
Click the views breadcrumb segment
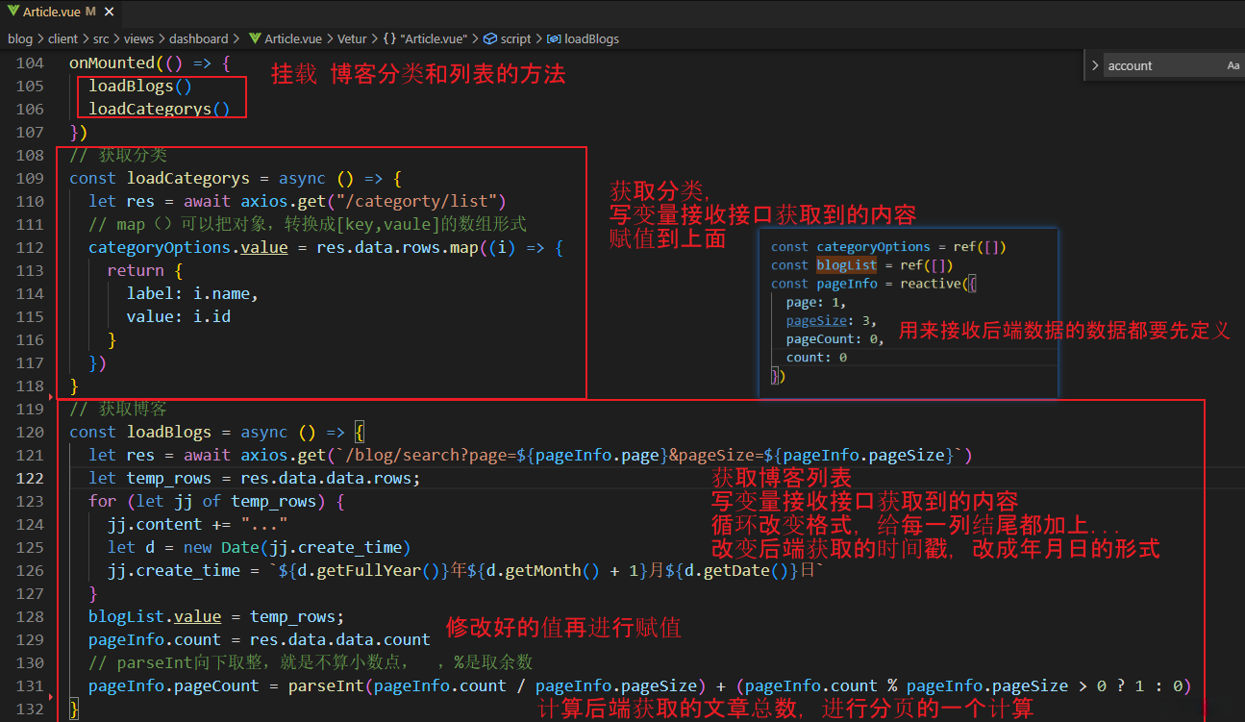point(138,39)
